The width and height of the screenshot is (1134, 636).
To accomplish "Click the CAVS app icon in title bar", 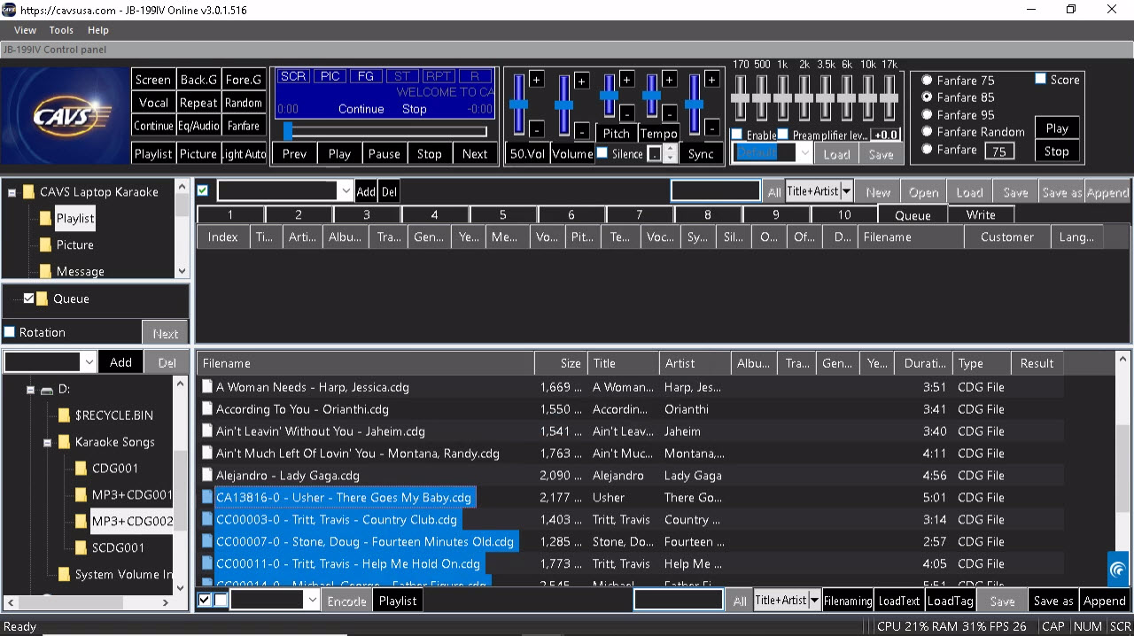I will tap(9, 10).
